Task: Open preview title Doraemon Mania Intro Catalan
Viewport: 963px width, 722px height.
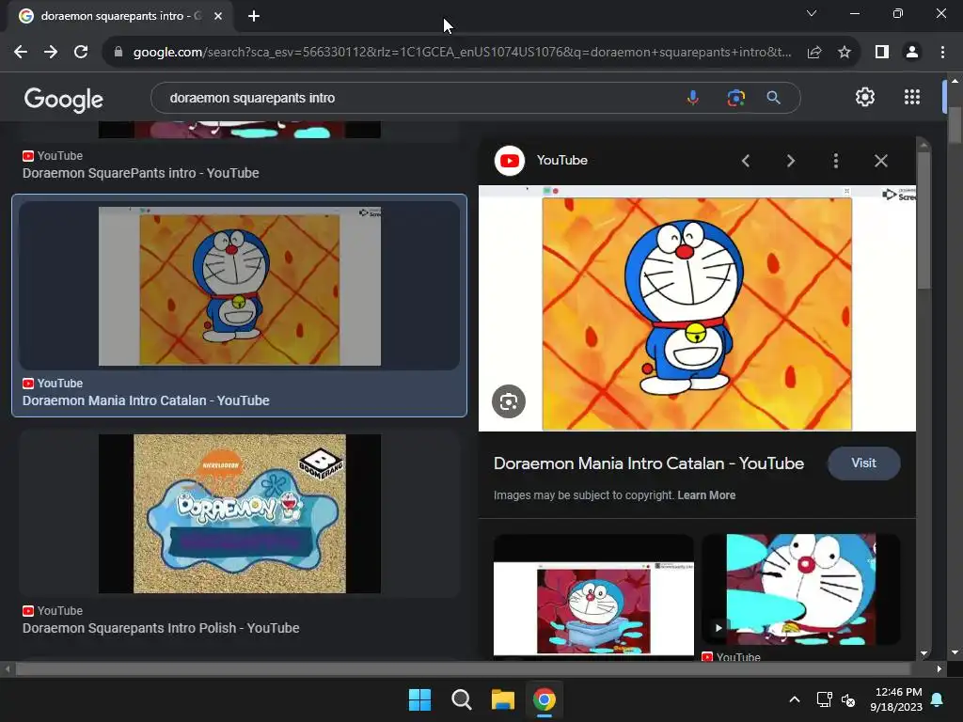Action: 649,463
